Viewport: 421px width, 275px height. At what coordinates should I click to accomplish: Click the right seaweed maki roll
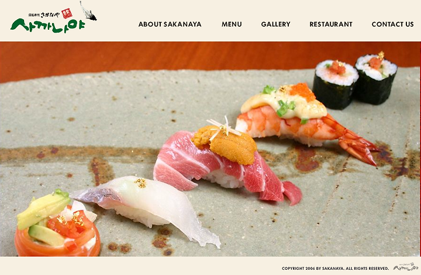375,78
